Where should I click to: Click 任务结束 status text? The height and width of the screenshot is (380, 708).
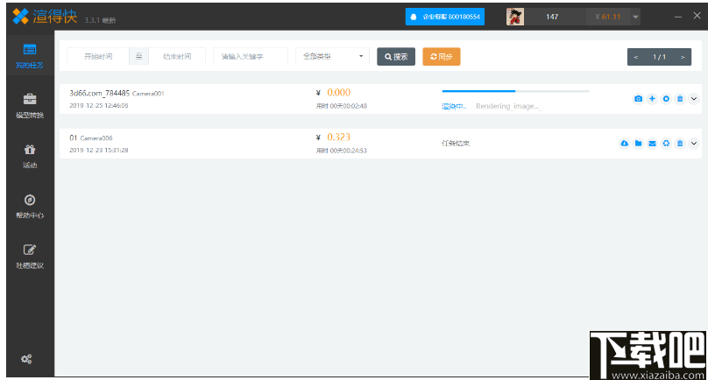(x=456, y=144)
